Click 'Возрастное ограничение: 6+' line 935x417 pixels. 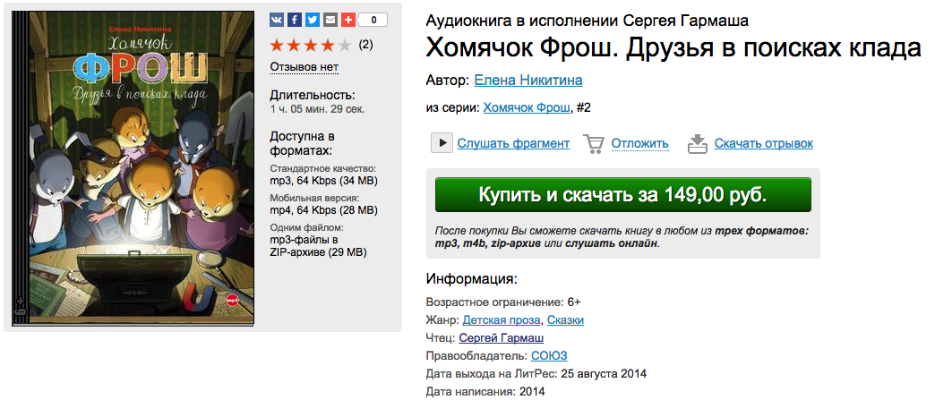point(503,302)
